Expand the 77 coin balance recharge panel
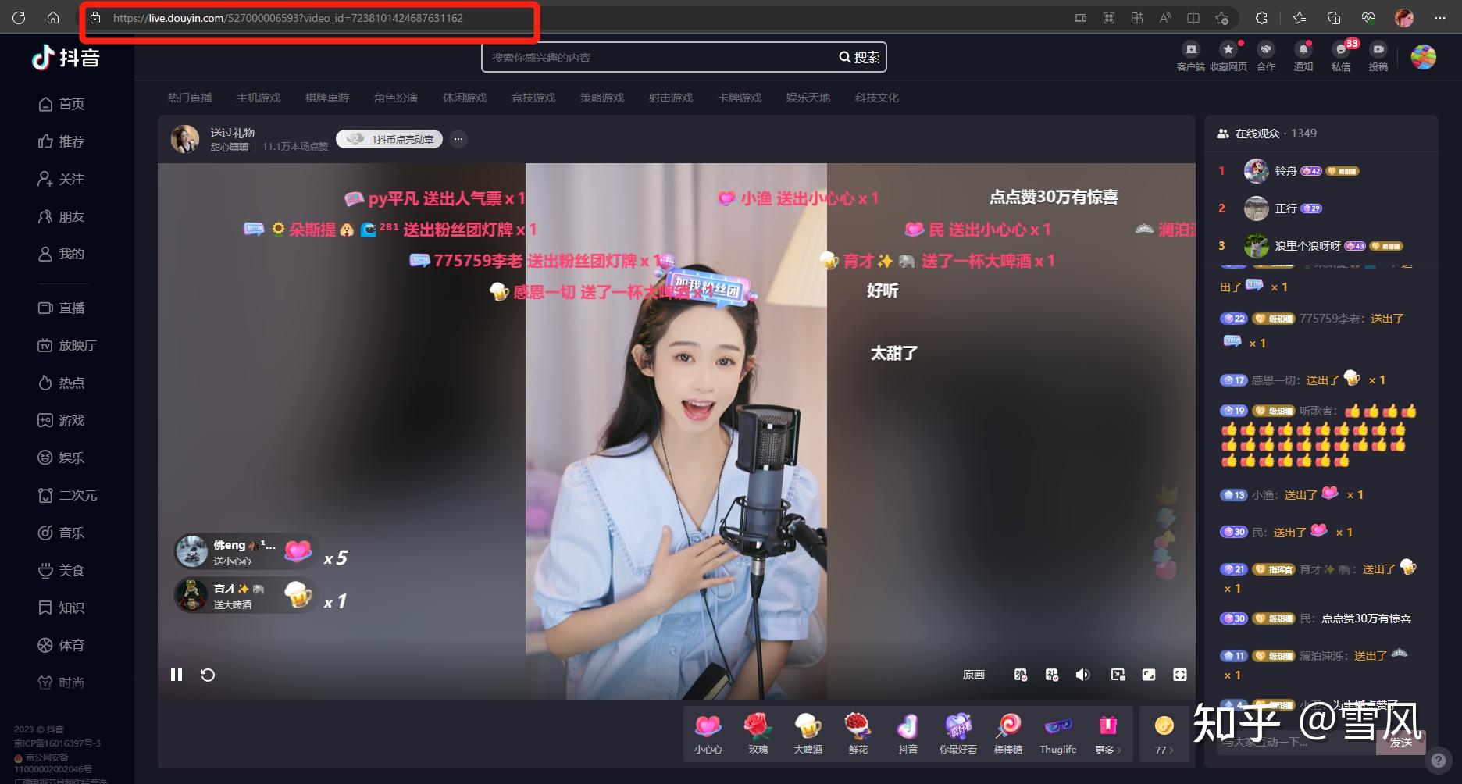 1164,734
